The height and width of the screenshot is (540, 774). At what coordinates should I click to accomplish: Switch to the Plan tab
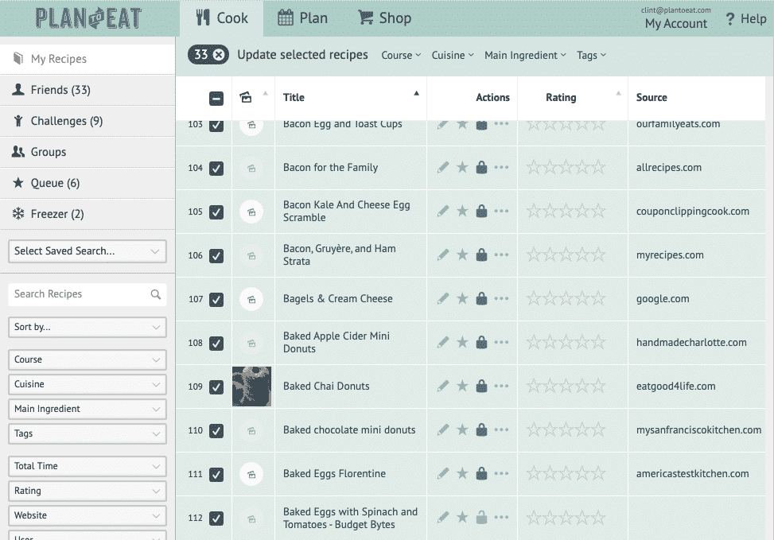point(302,18)
